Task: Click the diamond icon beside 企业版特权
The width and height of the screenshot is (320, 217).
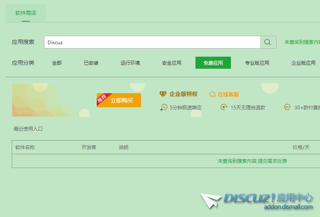Action: [163, 94]
